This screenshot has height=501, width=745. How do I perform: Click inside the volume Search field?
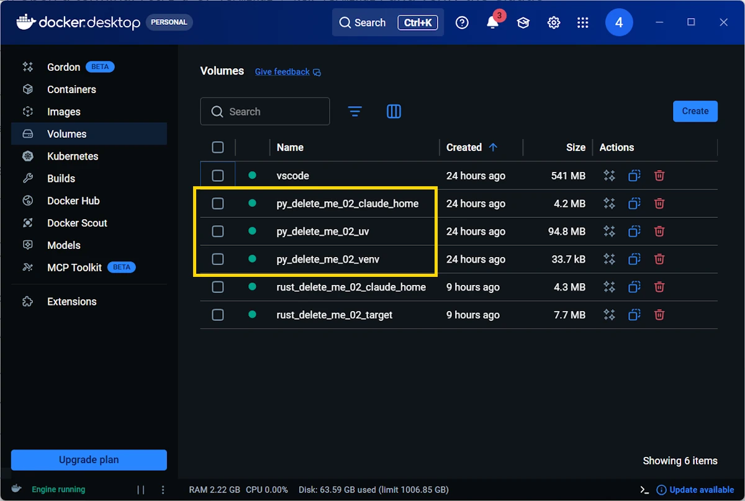coord(265,111)
